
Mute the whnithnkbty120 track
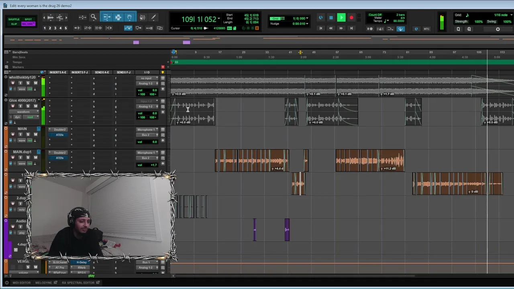(35, 83)
